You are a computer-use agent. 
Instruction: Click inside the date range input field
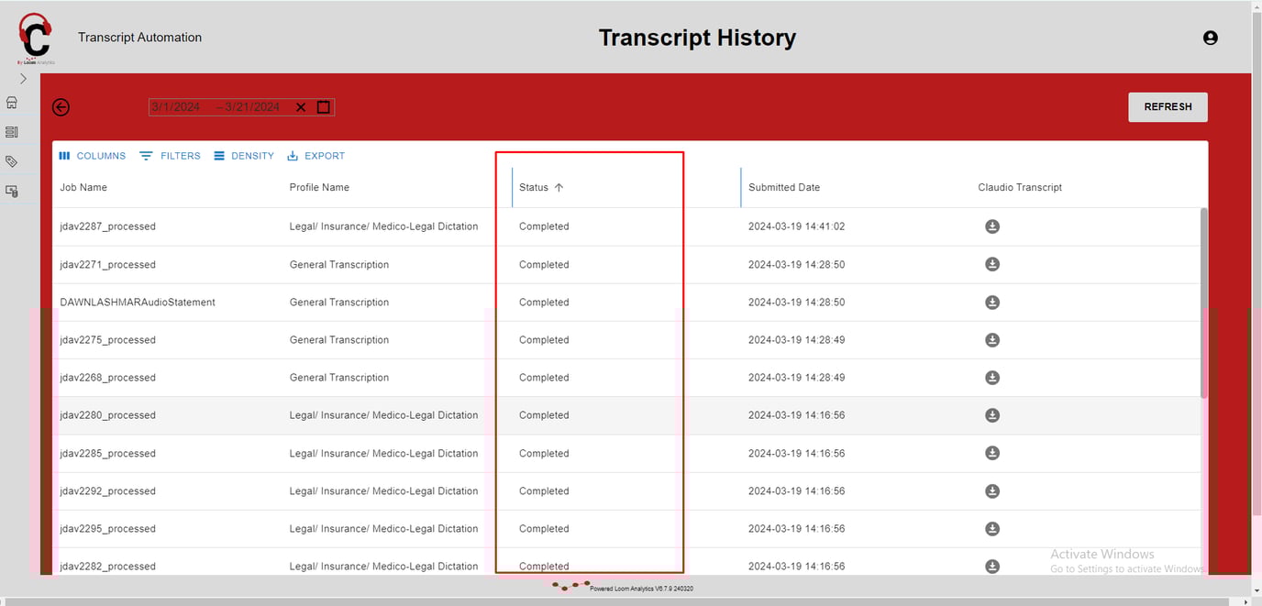tap(220, 106)
